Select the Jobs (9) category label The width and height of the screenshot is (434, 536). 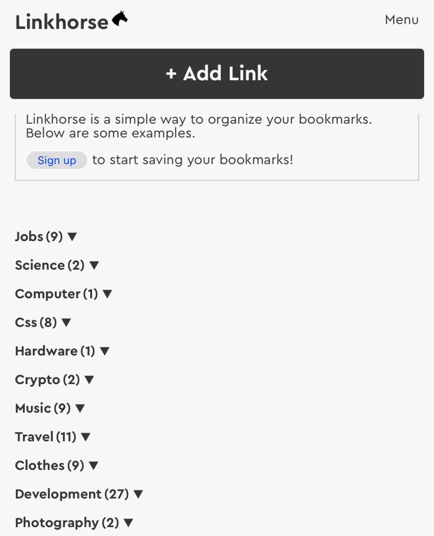(x=39, y=237)
